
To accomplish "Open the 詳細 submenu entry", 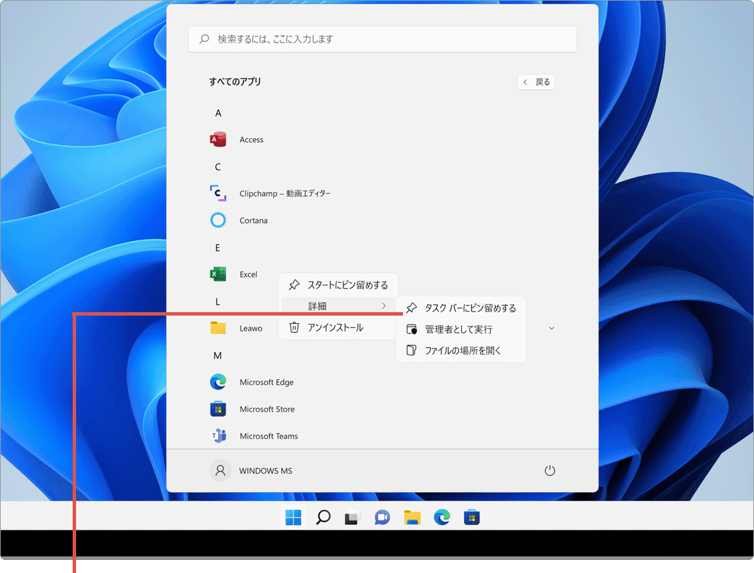I will click(x=338, y=306).
